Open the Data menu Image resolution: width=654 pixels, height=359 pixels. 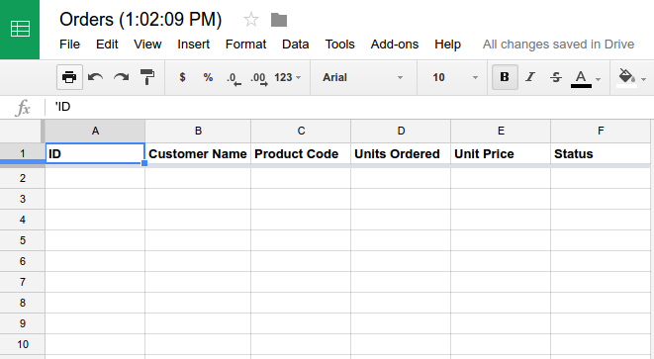pyautogui.click(x=295, y=45)
